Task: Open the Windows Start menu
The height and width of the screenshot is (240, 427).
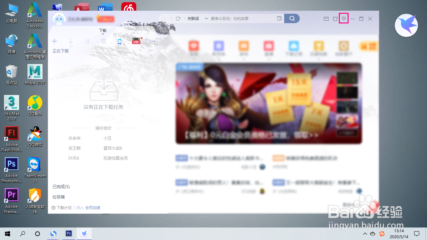Action: [x=8, y=233]
